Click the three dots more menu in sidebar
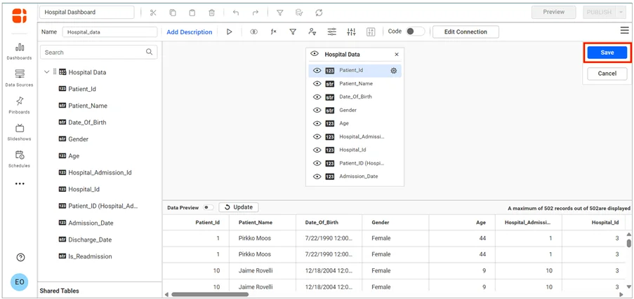 [20, 184]
